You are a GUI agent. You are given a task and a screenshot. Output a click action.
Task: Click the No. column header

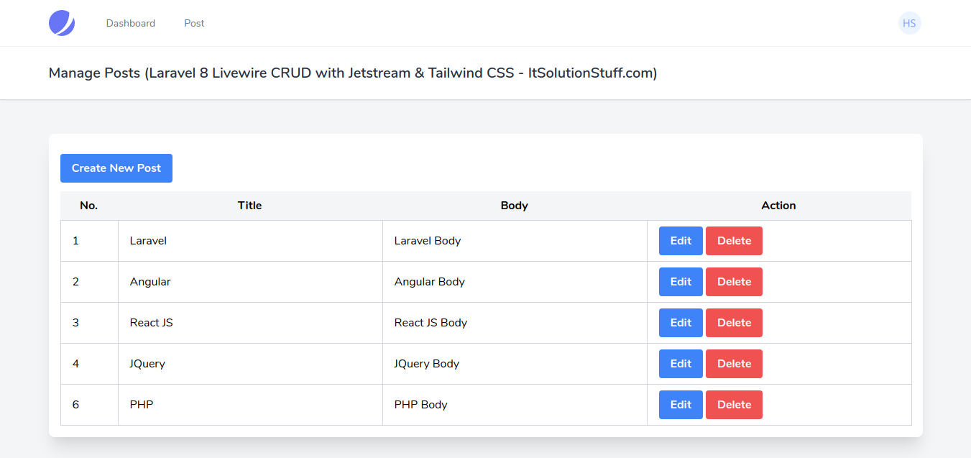(88, 205)
